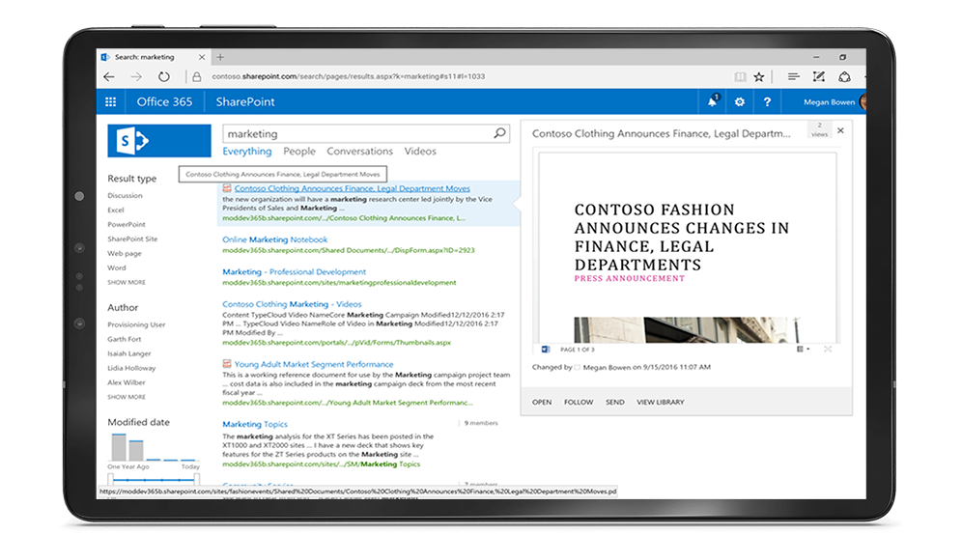Click Megan Bowen's profile picture
The width and height of the screenshot is (962, 534).
(x=863, y=101)
